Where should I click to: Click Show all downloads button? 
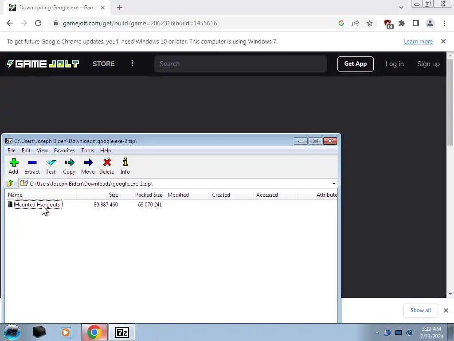pyautogui.click(x=420, y=310)
